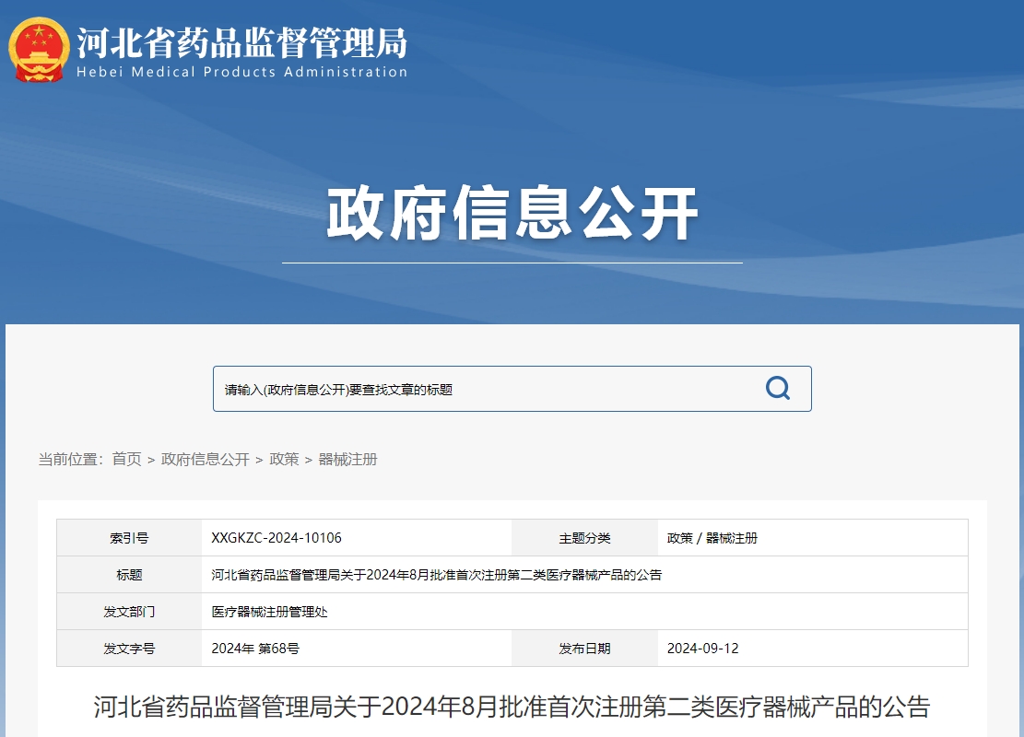The width and height of the screenshot is (1024, 737).
Task: Click the announcement title in the 标题 row
Action: pos(437,575)
